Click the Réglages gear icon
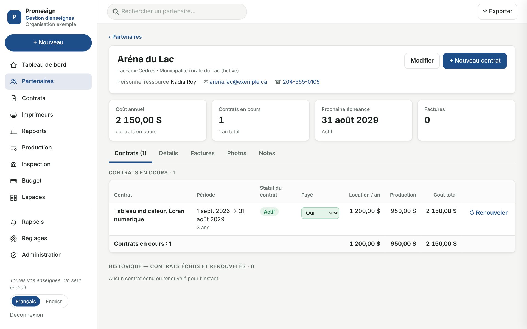 [13, 239]
